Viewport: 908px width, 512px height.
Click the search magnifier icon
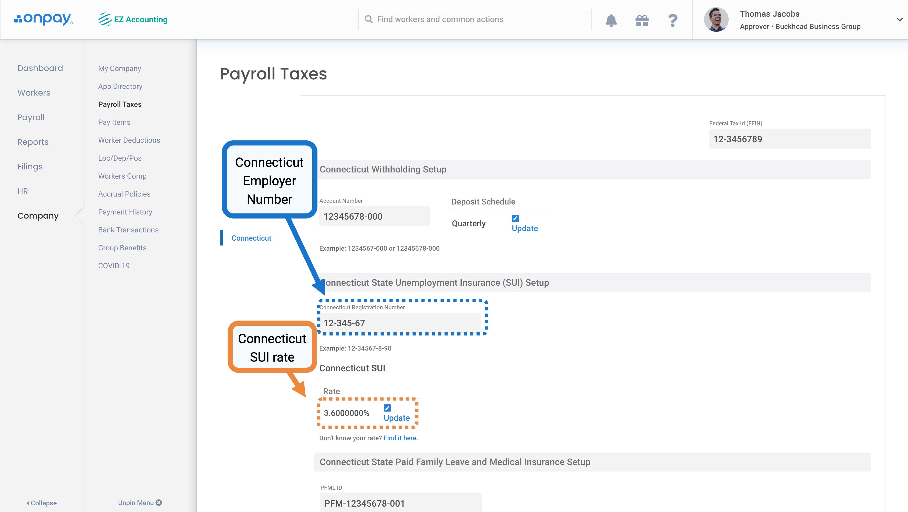point(369,19)
